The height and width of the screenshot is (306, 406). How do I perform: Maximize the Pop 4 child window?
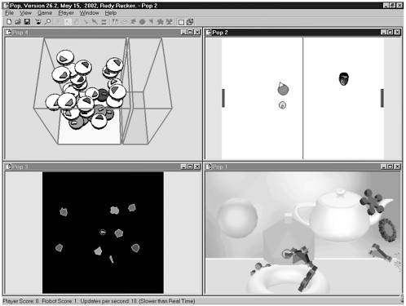191,33
